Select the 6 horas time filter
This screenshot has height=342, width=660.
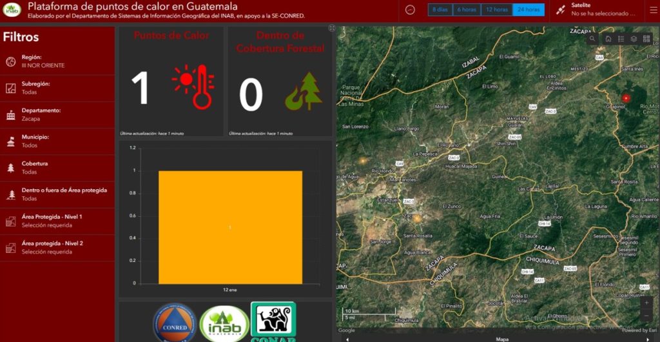coord(467,10)
